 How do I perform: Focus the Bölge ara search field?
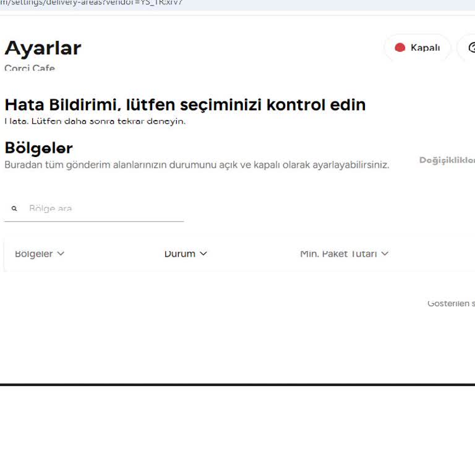pos(94,208)
